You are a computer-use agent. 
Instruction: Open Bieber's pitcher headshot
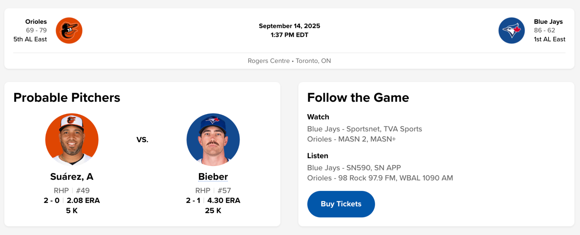pyautogui.click(x=213, y=140)
